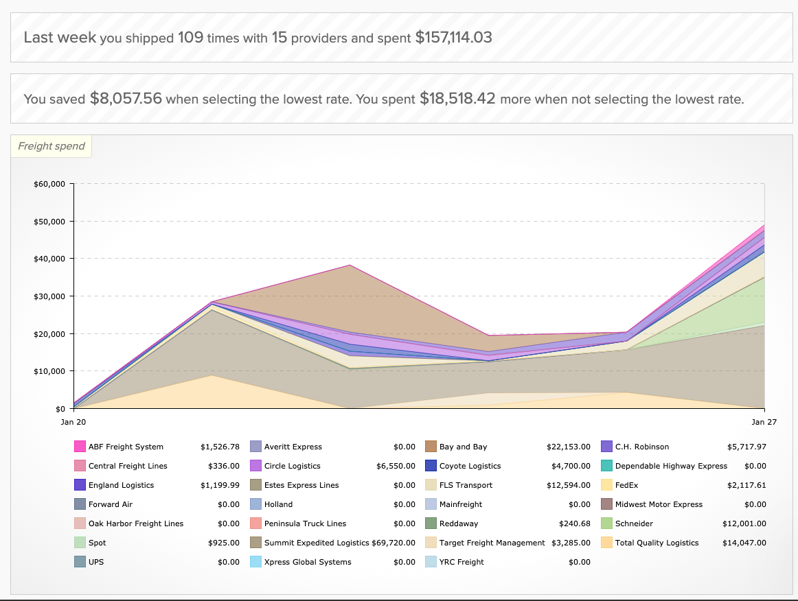Click the $18,518.42 overspend amount
Image resolution: width=798 pixels, height=601 pixels.
(x=457, y=99)
